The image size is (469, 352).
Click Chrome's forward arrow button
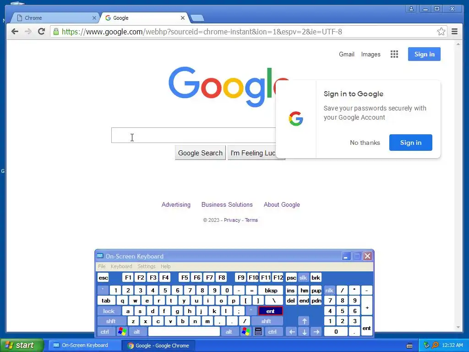pos(28,32)
